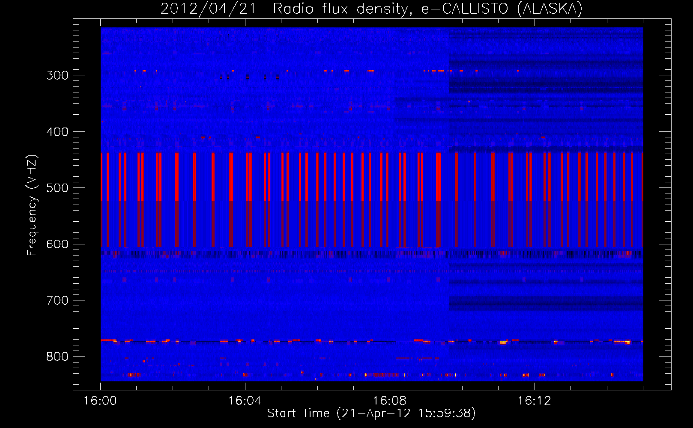Click the 'Frequency (MHZ)' axis label
The image size is (693, 428).
(32, 205)
